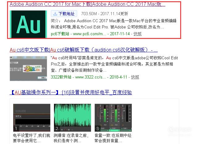Click the caption 电平设置好了,我们就要学会使用它
199x144 pixels.
coord(31,138)
